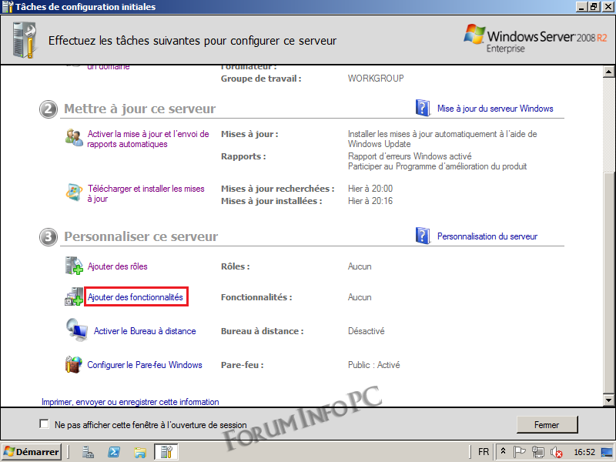Click the window title bar icon

(8, 7)
